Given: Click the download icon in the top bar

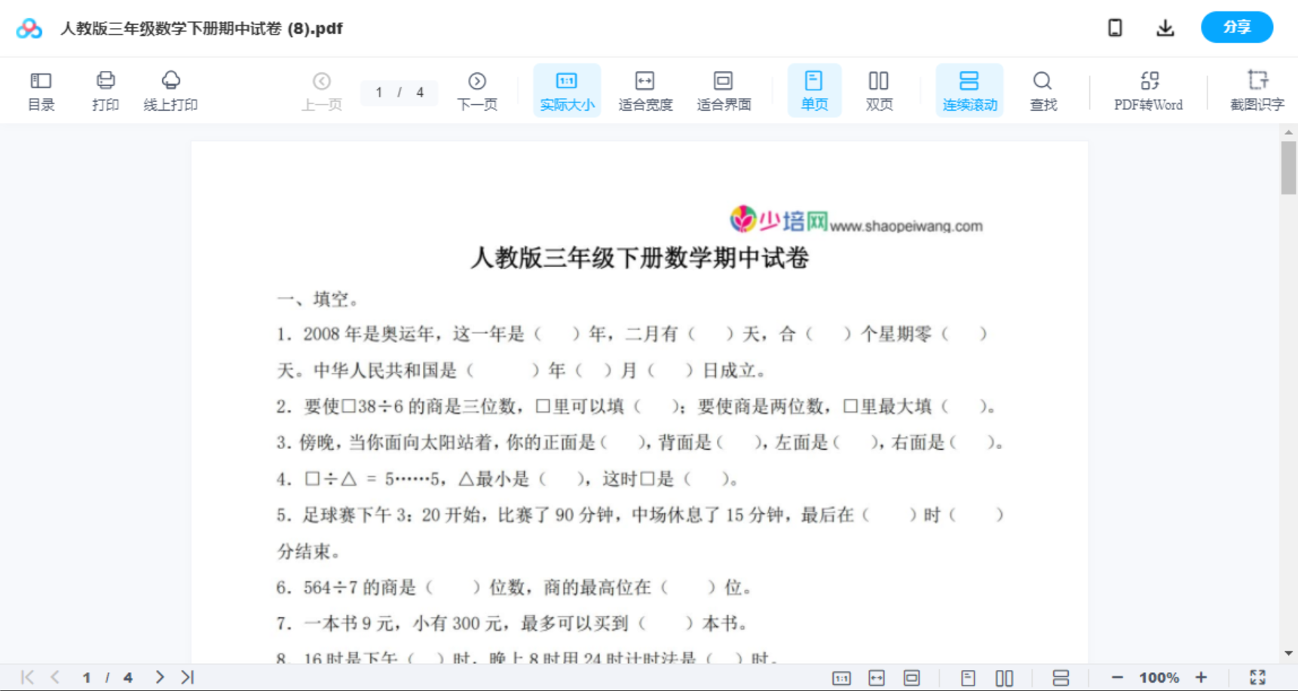Looking at the screenshot, I should click(1165, 27).
